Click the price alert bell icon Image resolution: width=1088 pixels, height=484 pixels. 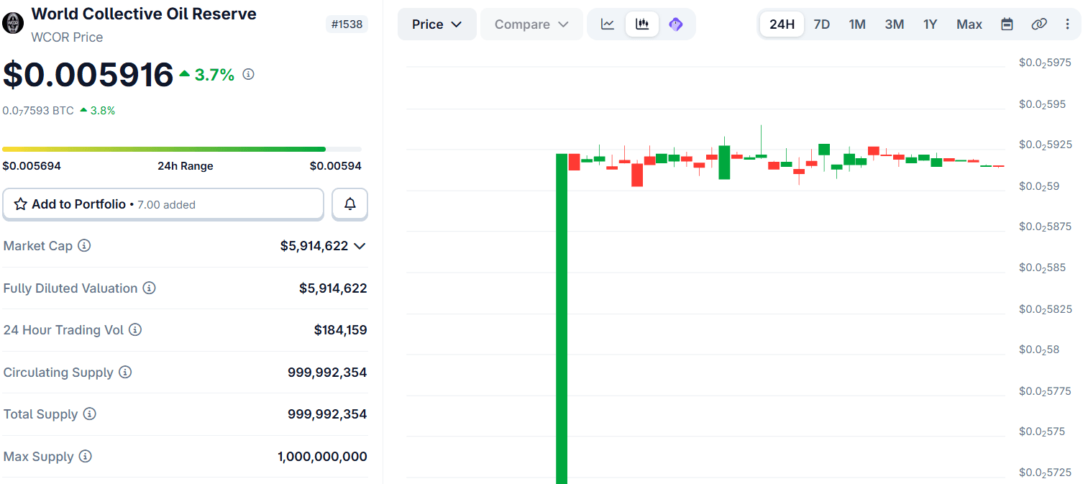(350, 204)
